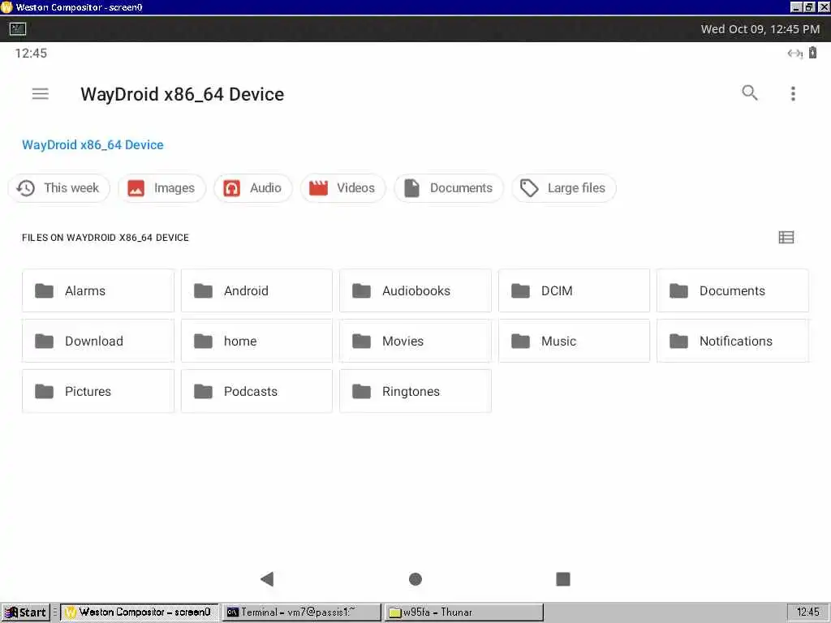Select Weston Compositor taskbar entry
This screenshot has height=623, width=831.
coord(139,612)
